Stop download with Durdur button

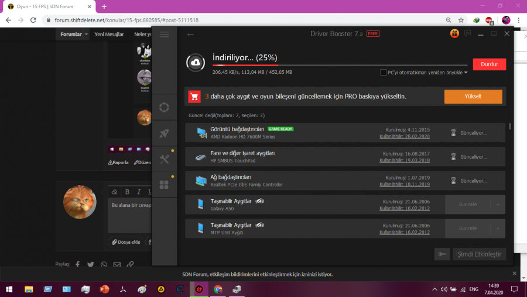point(489,64)
